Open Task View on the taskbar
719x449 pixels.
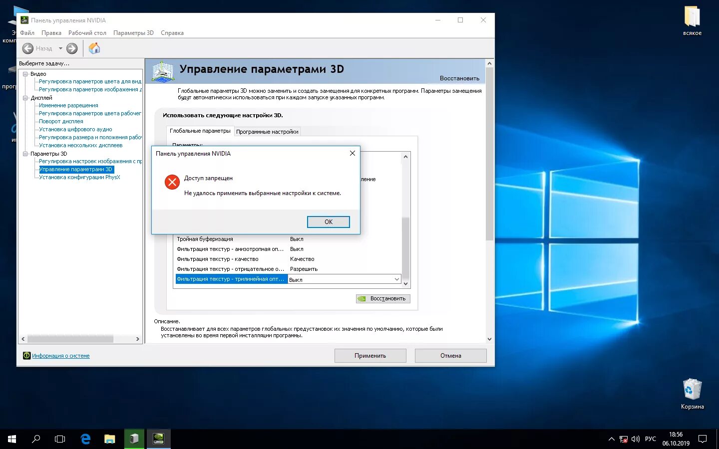point(60,439)
